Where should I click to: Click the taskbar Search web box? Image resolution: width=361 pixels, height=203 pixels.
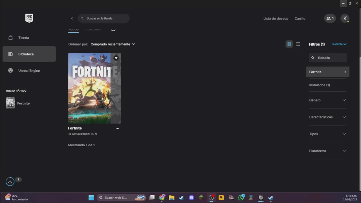pos(122,198)
